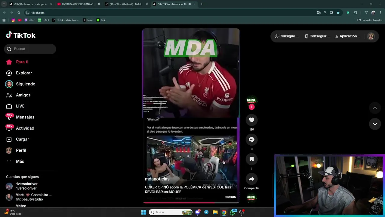Open the c0ker Twitch bookmark

30,20
